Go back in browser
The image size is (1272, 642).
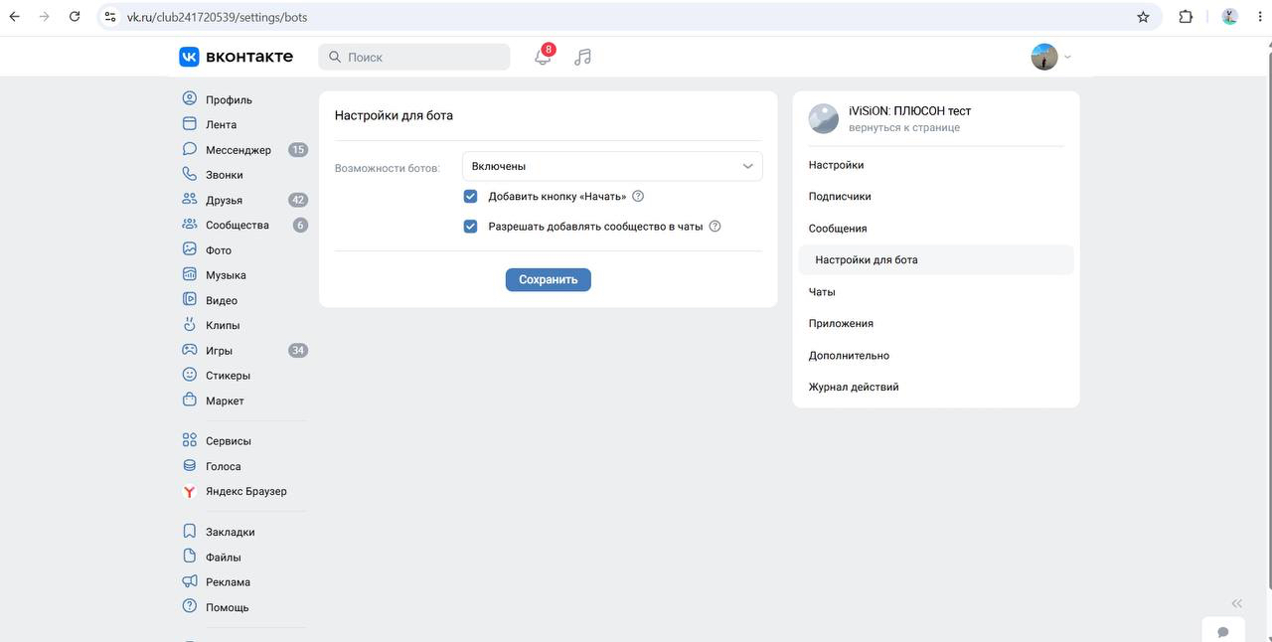coord(14,17)
